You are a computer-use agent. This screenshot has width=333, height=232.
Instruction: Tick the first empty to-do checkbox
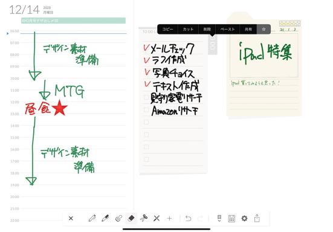(x=146, y=122)
